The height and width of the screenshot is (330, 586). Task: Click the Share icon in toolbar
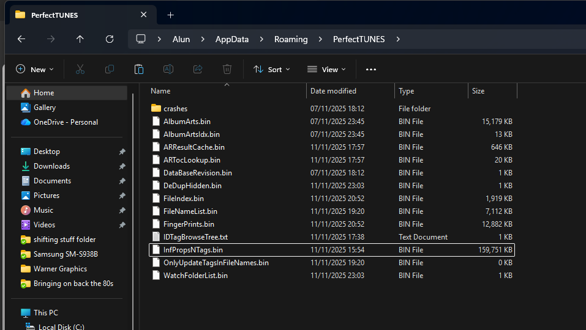point(198,70)
